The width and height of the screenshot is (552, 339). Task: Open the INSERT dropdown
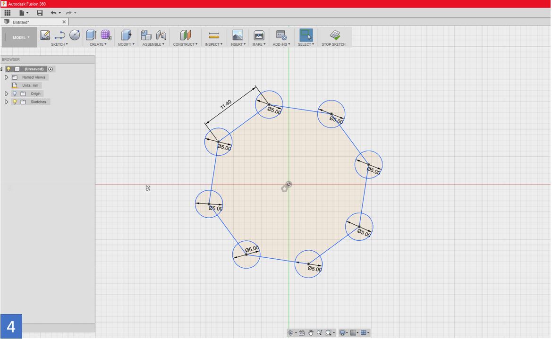pyautogui.click(x=238, y=44)
